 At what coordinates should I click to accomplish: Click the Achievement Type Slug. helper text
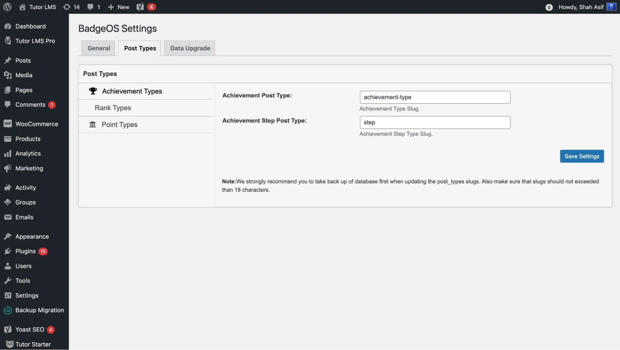(389, 109)
